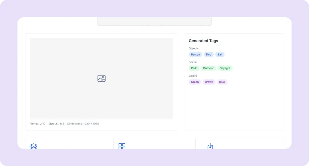Click the Generated Tags heading
This screenshot has width=309, height=166.
203,41
